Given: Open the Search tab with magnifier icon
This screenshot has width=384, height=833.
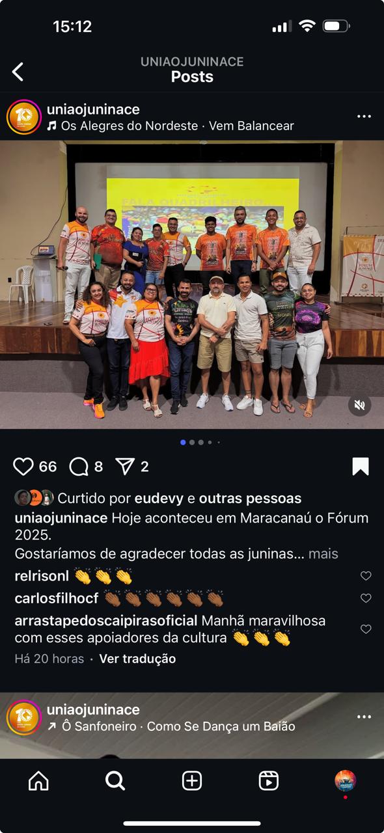Looking at the screenshot, I should (115, 781).
